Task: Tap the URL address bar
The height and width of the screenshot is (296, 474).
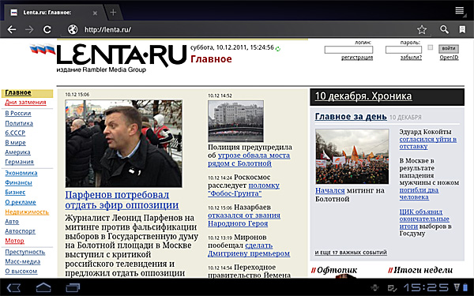Action: tap(242, 30)
